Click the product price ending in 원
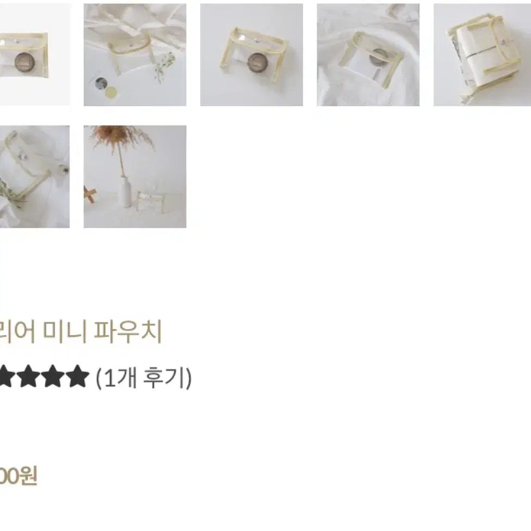The width and height of the screenshot is (531, 531). pos(18,476)
